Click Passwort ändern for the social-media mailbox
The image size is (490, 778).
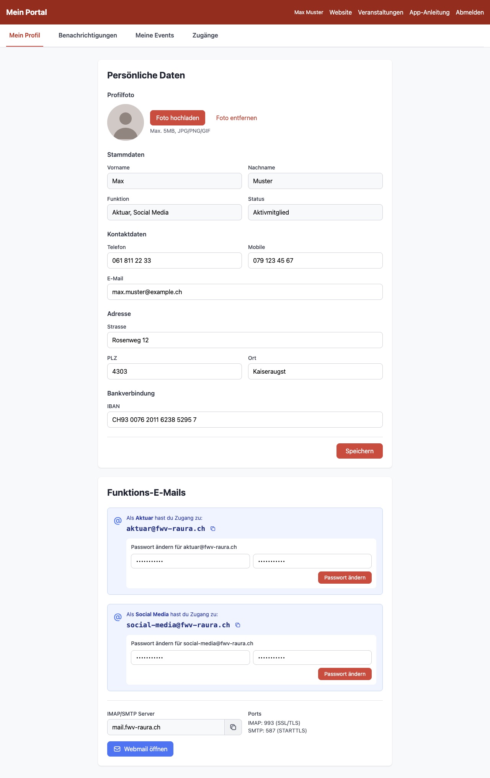point(345,674)
